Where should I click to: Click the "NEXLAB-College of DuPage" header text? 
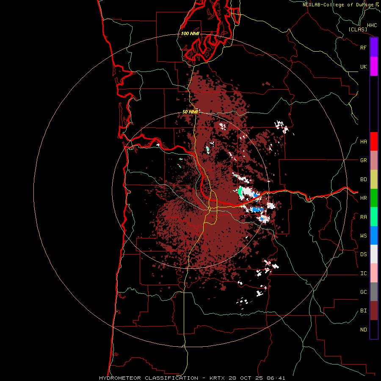pyautogui.click(x=338, y=5)
